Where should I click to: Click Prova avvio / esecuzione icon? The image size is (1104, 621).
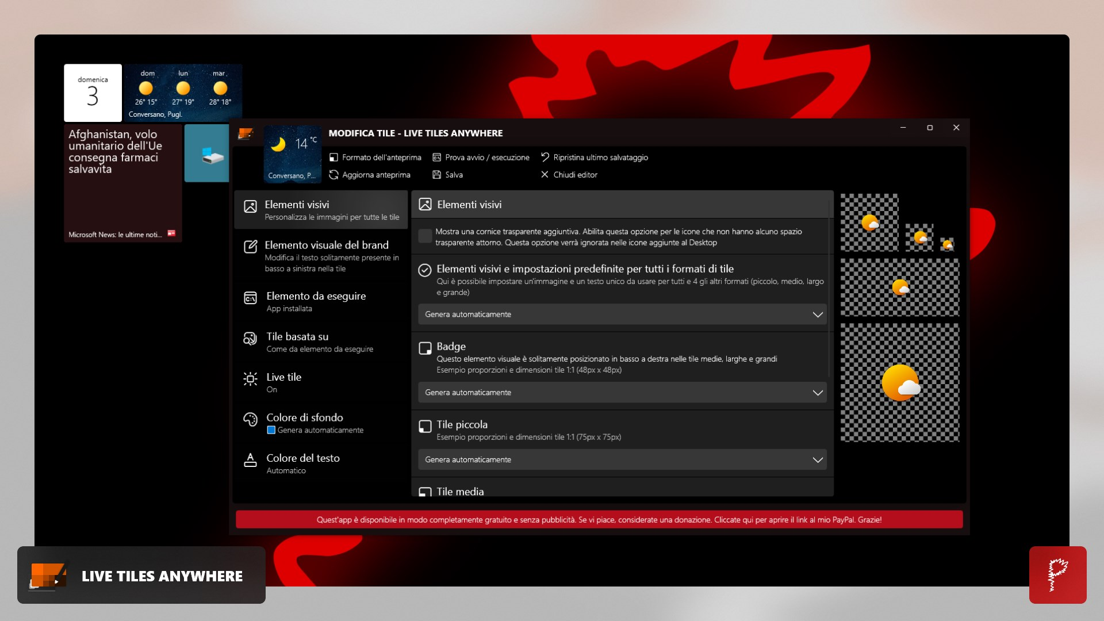pyautogui.click(x=436, y=158)
